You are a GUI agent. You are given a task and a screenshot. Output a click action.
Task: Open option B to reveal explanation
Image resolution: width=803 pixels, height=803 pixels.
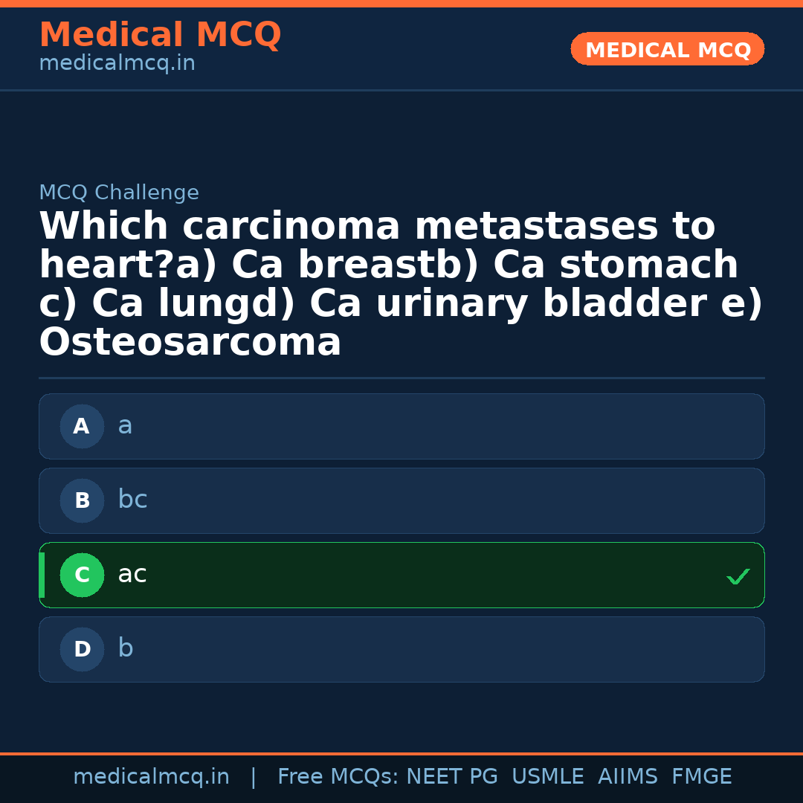coord(401,500)
